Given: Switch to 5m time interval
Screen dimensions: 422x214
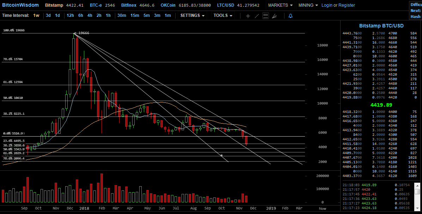Looking at the screenshot, I should coord(146,15).
